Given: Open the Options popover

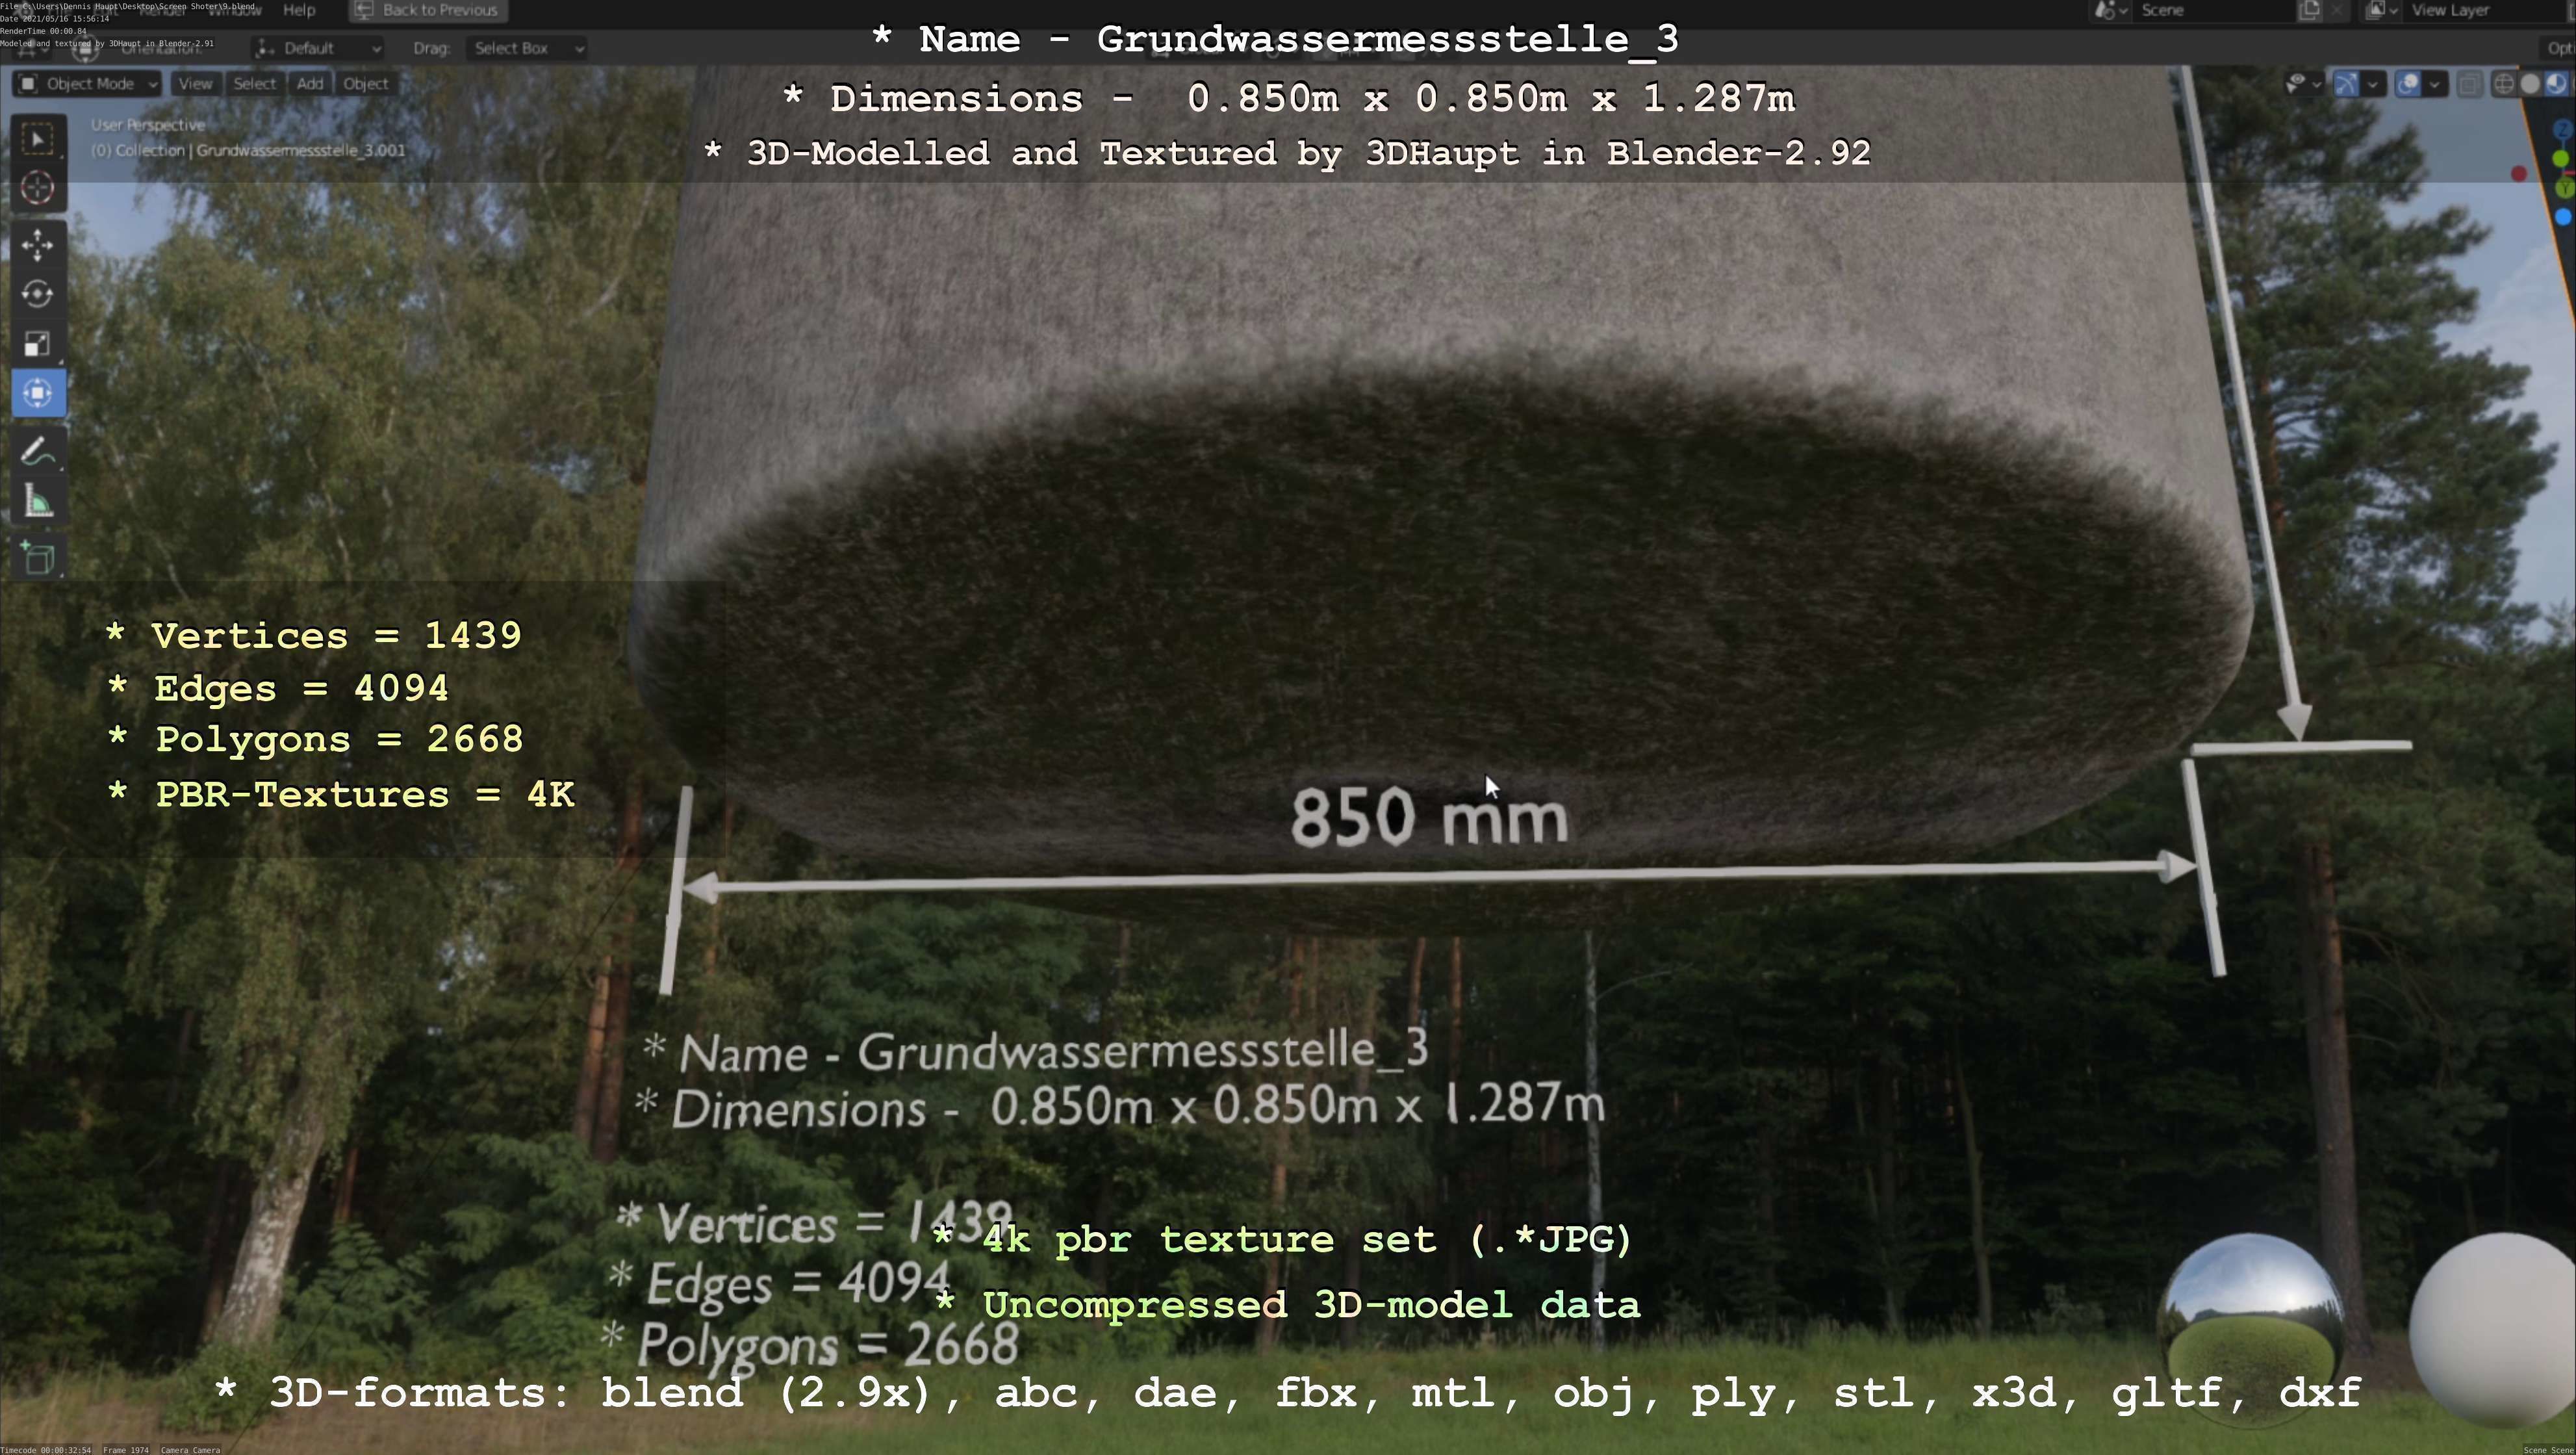Looking at the screenshot, I should click(x=2558, y=48).
